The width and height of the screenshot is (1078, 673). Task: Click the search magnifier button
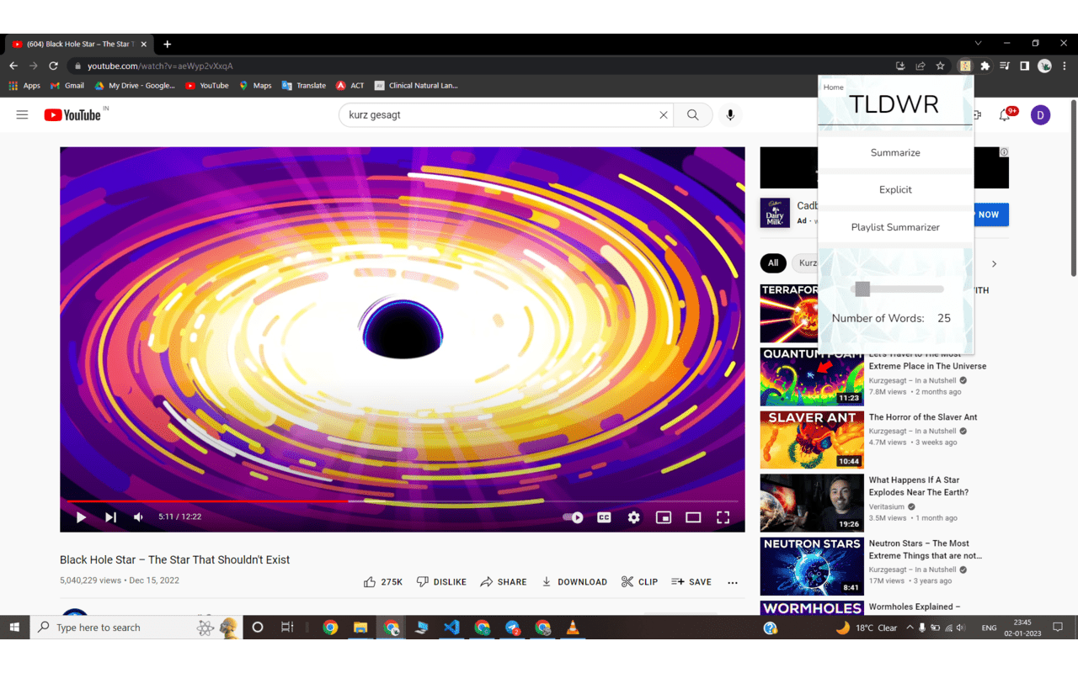[x=693, y=115]
